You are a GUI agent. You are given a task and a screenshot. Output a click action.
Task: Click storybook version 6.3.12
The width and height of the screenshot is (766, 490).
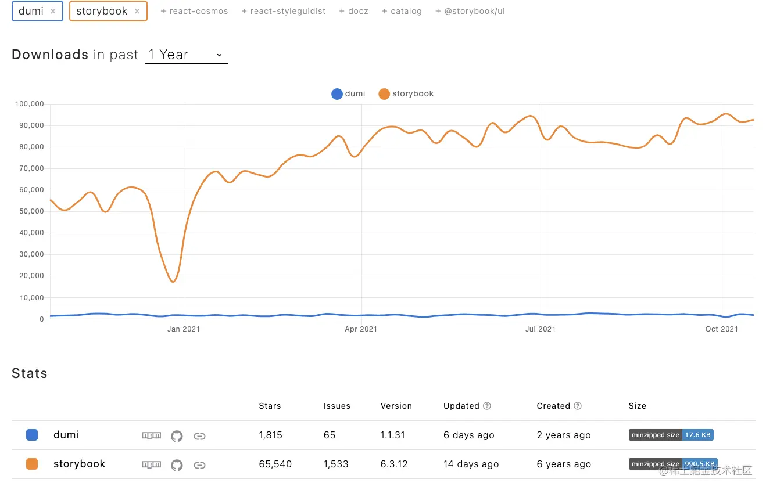click(393, 464)
